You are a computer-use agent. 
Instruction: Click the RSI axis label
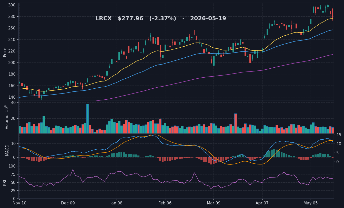[5, 182]
